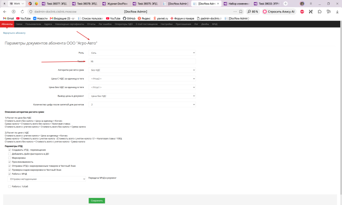Image resolution: width=342 pixels, height=205 pixels.
Task: Open the Пользователи menu item
Action: coord(33,24)
